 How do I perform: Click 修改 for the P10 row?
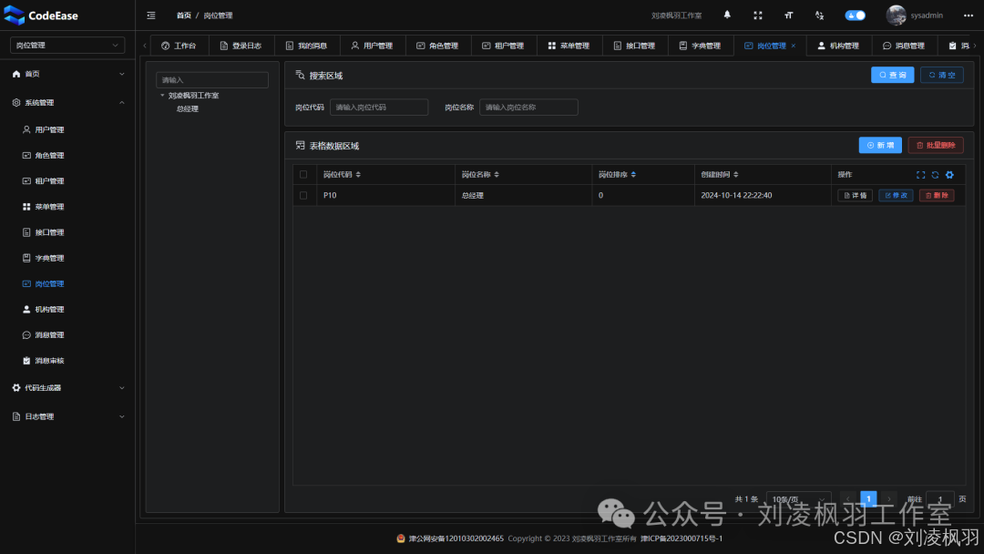pos(896,196)
